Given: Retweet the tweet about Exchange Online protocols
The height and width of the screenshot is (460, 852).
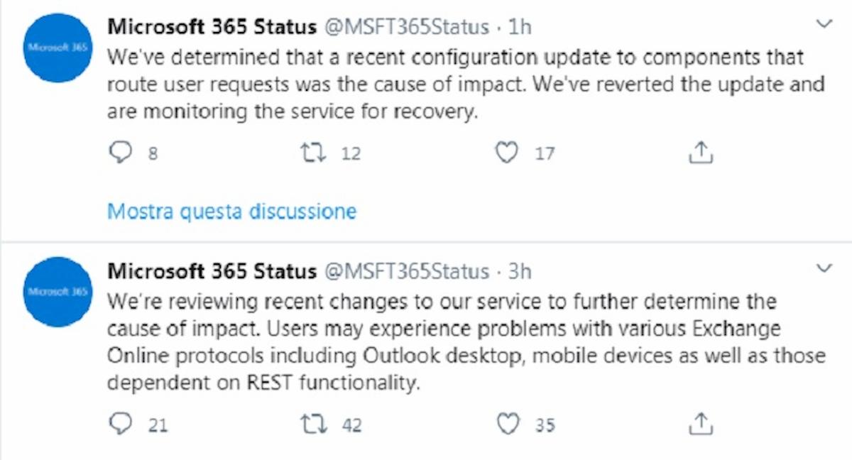Looking at the screenshot, I should pyautogui.click(x=315, y=423).
